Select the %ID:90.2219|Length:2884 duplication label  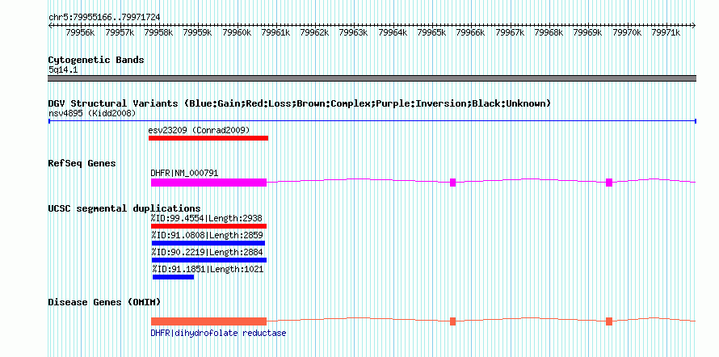click(x=206, y=252)
